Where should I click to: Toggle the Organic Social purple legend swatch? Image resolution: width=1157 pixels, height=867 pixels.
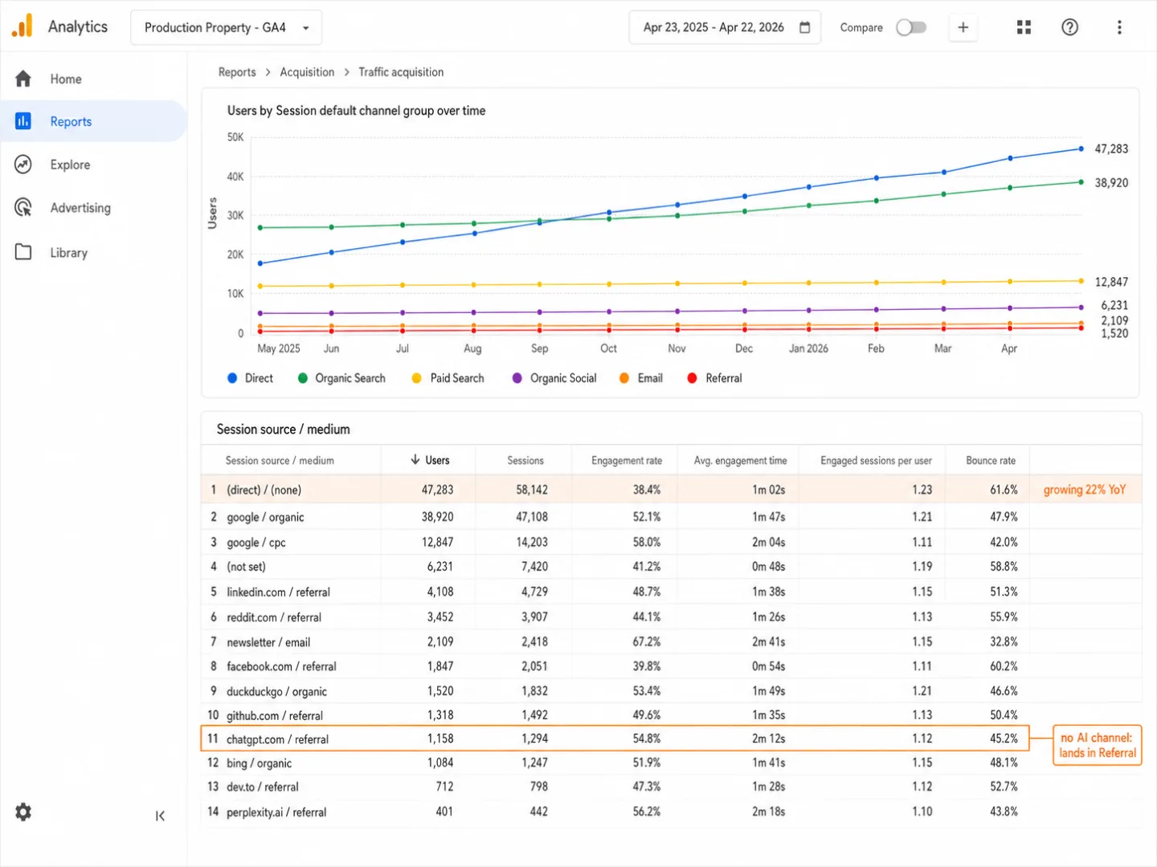pyautogui.click(x=517, y=378)
